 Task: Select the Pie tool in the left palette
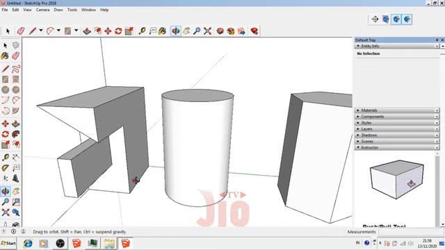click(x=15, y=110)
